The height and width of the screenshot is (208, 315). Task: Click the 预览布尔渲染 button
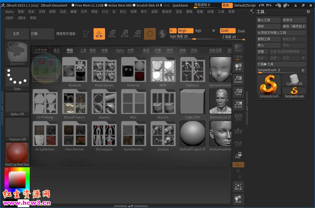68,34
